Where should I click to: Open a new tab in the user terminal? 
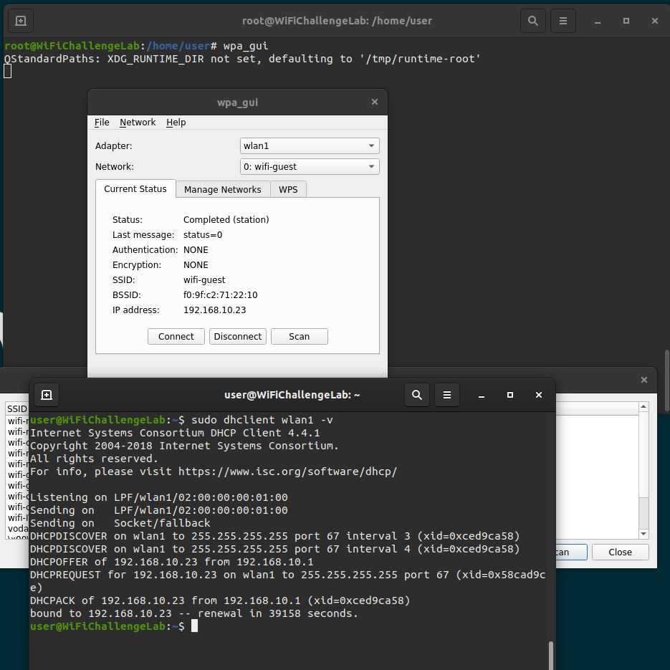click(47, 394)
